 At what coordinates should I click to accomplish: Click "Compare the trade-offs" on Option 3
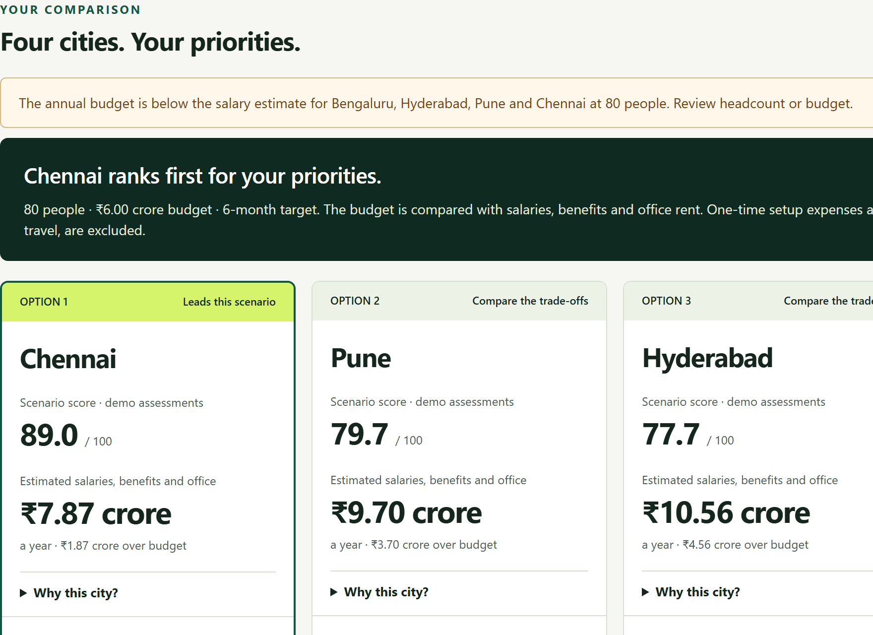828,301
